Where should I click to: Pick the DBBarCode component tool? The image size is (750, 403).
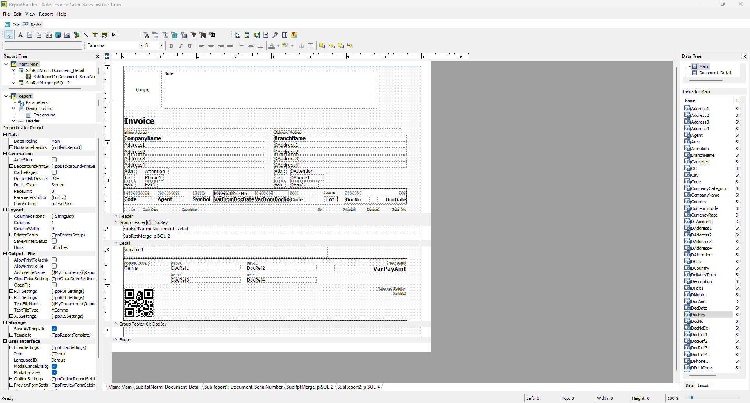(x=193, y=35)
